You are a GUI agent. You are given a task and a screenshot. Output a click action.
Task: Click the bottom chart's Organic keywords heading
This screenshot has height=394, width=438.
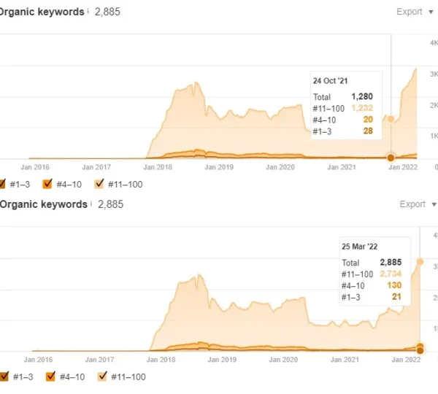click(44, 204)
